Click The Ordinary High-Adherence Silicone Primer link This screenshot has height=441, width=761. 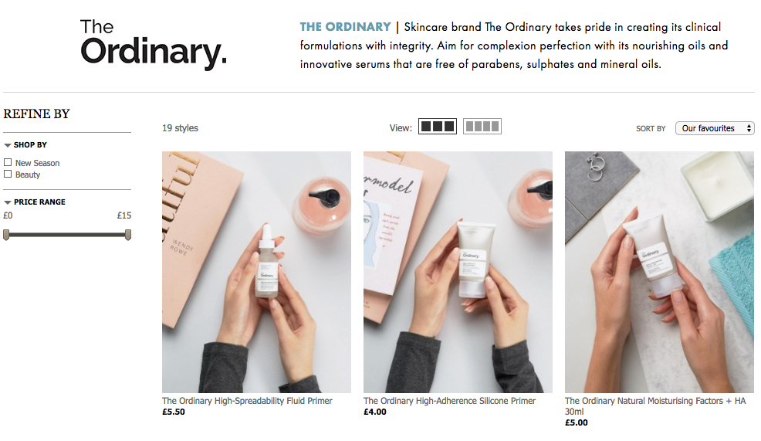click(449, 401)
